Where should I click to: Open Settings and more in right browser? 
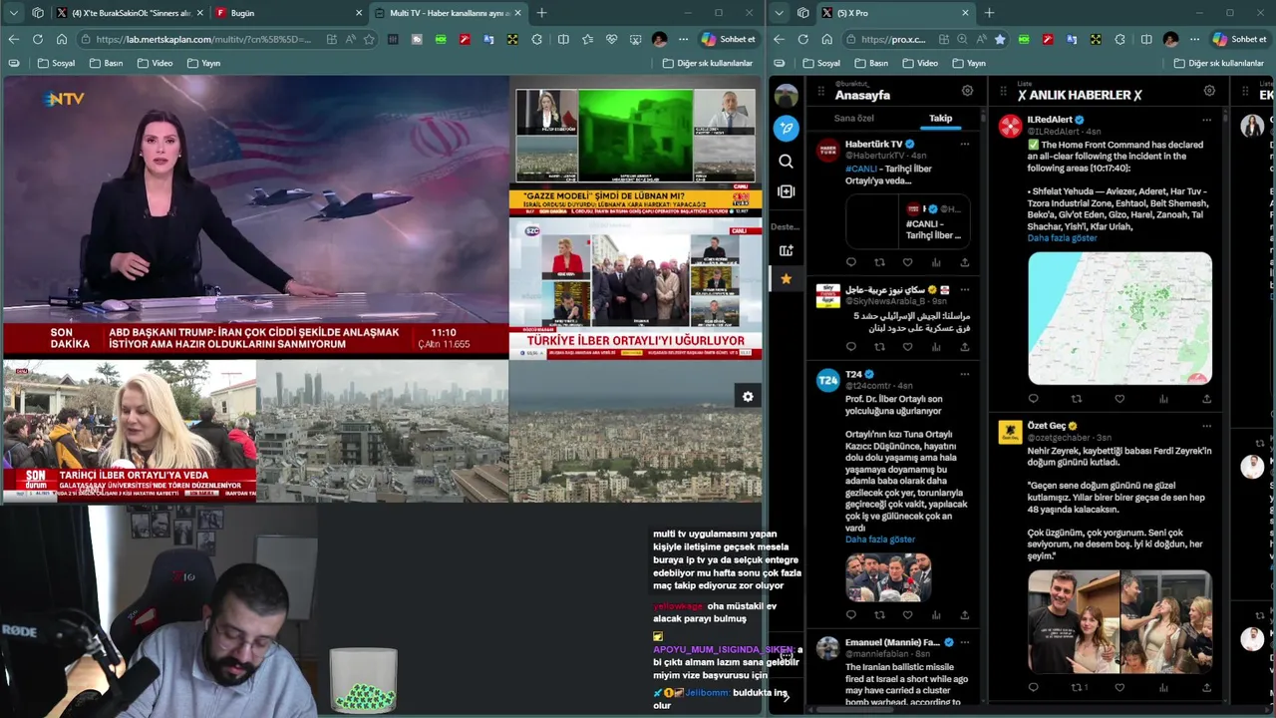(x=1194, y=39)
